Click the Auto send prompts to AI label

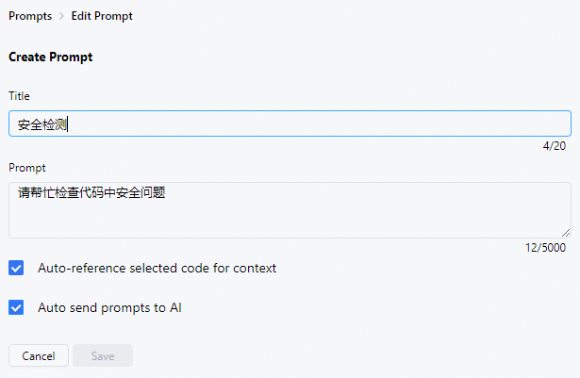[x=109, y=307]
